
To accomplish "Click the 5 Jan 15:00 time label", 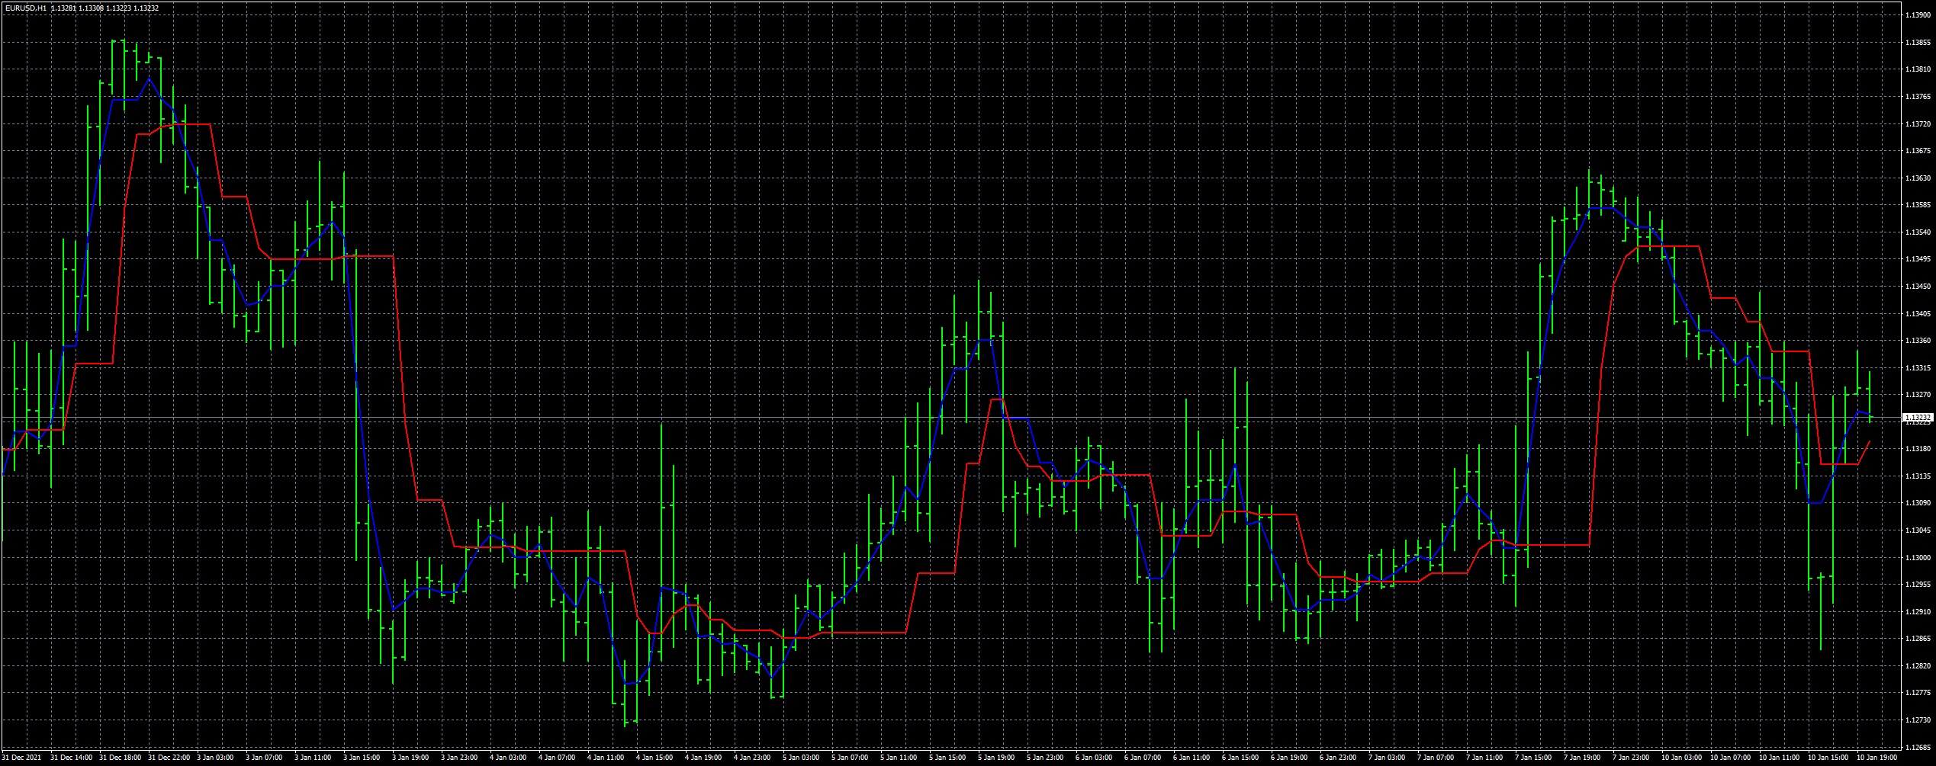I will [x=948, y=758].
